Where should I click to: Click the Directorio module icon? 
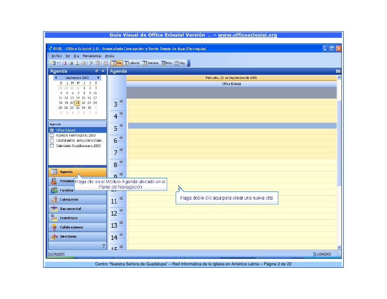tap(54, 237)
